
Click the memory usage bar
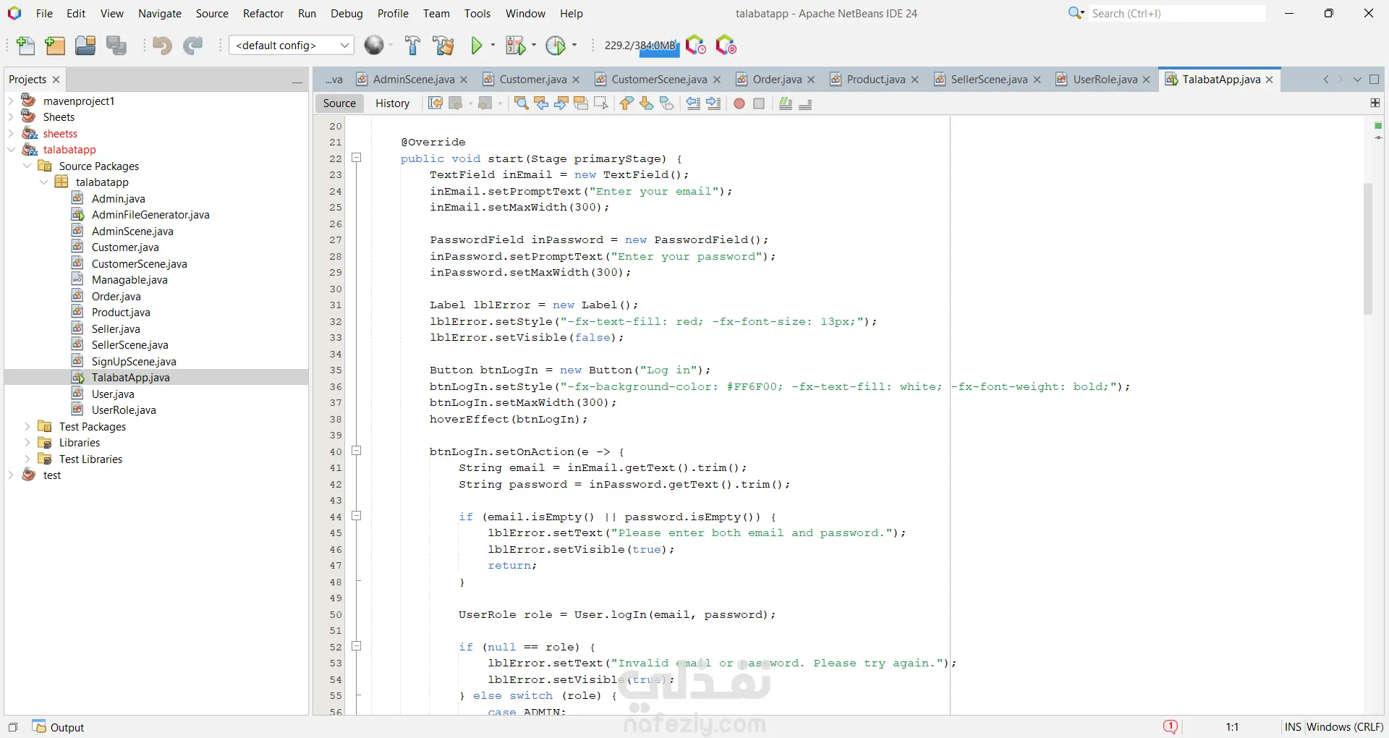(640, 46)
